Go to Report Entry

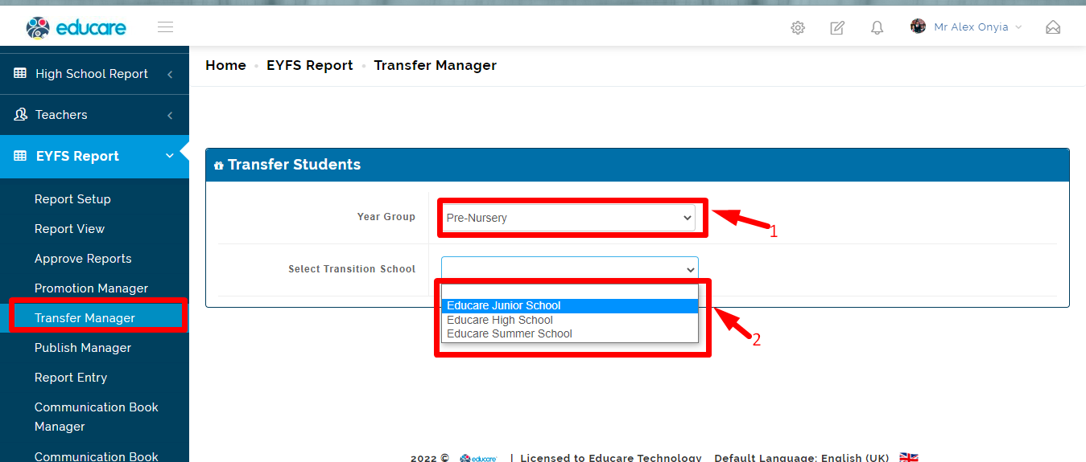[x=71, y=378]
